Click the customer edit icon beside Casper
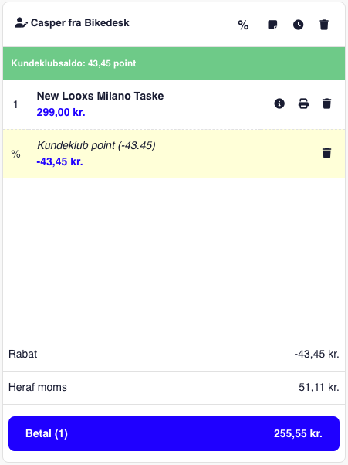 (x=21, y=23)
